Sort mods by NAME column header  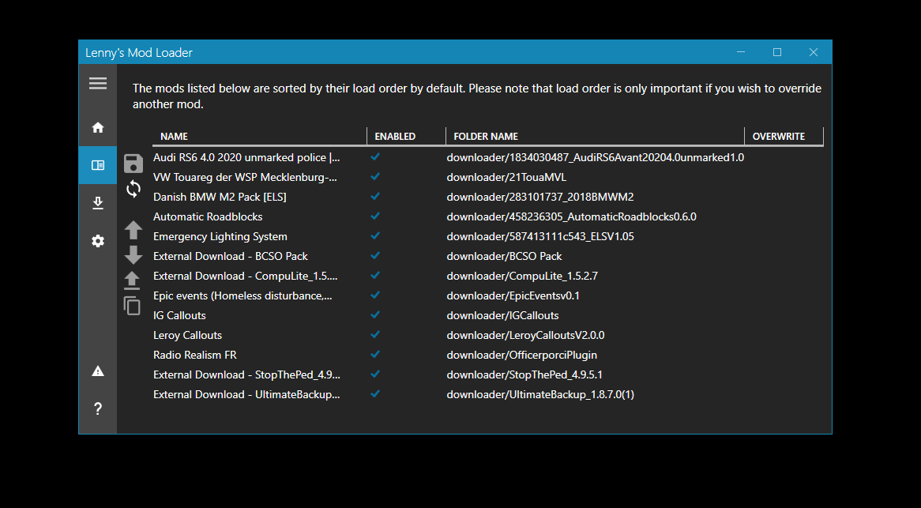[174, 137]
